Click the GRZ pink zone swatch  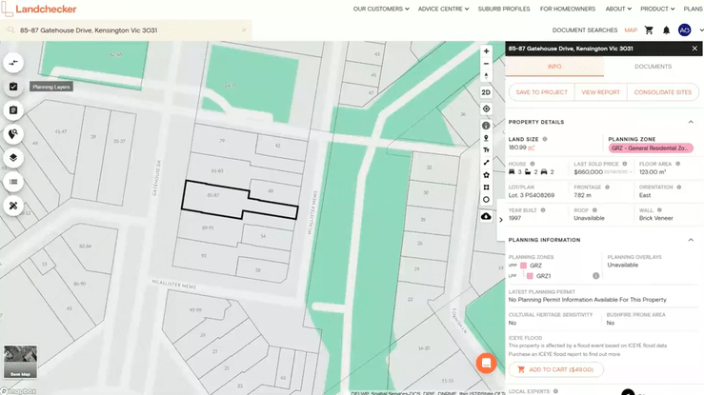click(x=524, y=266)
